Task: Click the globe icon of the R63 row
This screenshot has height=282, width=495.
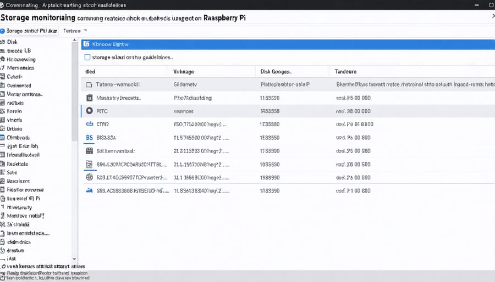Action: [x=89, y=177]
